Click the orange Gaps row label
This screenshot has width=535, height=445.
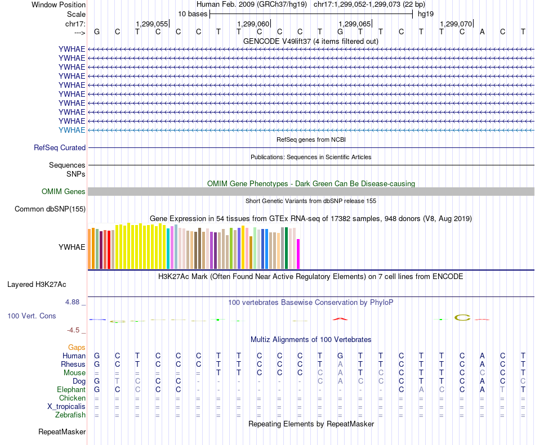coord(77,347)
